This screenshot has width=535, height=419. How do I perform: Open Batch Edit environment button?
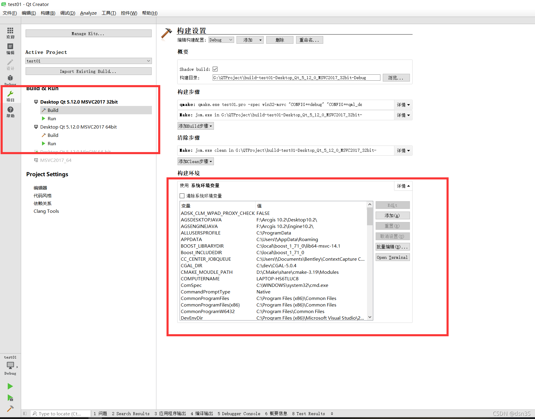pyautogui.click(x=393, y=247)
